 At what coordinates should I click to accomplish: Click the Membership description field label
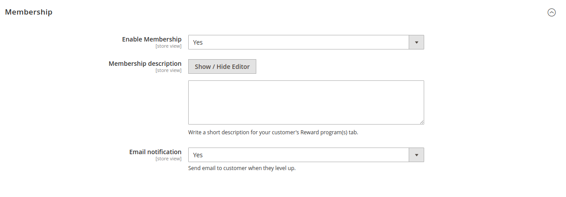145,64
